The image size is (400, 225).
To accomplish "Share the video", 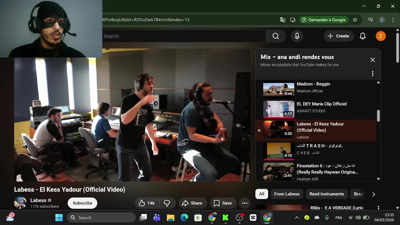I will [192, 203].
